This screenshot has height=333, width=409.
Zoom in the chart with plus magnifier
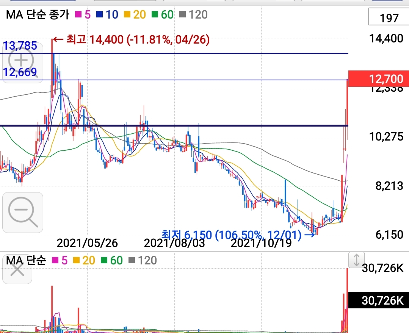(x=23, y=63)
